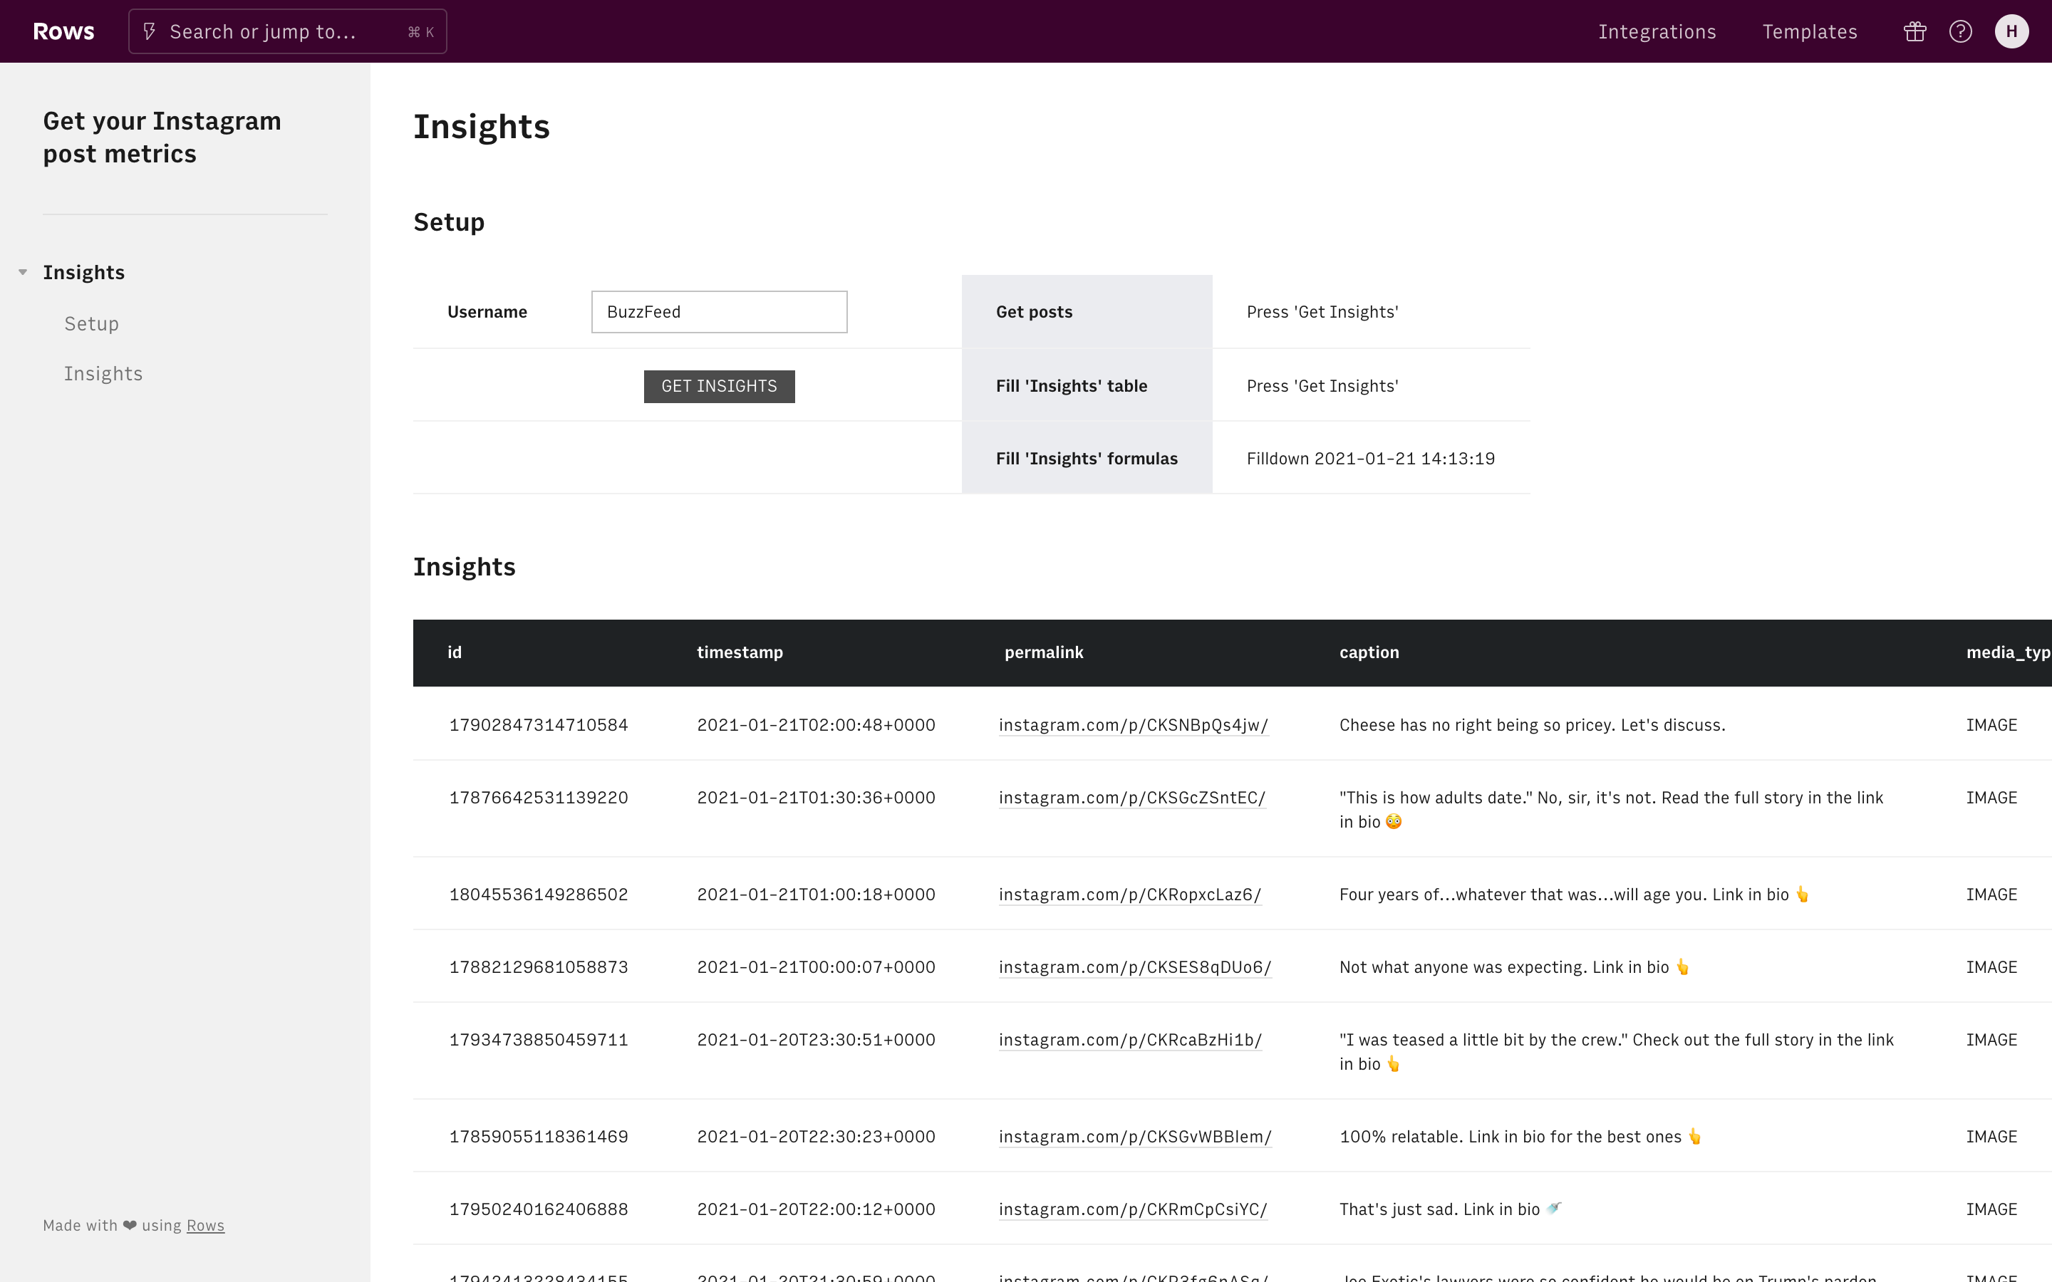2052x1282 pixels.
Task: Open link instagram.com/p/CKRcaBzHi1b/
Action: coord(1130,1040)
